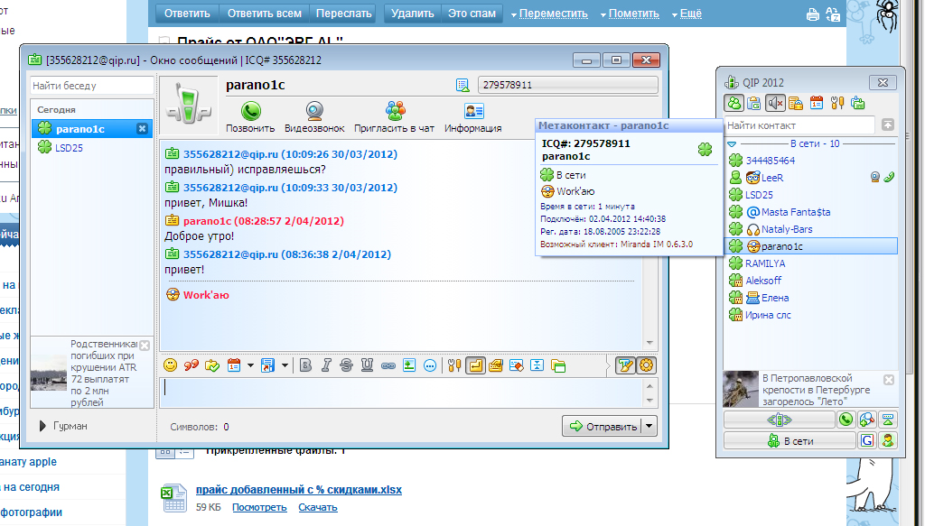Open Пометить dropdown in mail toolbar
Image resolution: width=925 pixels, height=526 pixels.
tap(630, 14)
